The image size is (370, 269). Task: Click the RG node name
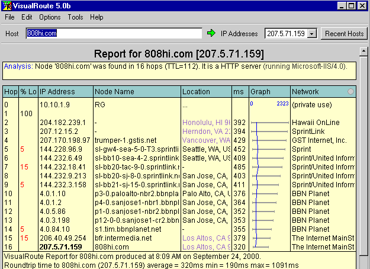(x=100, y=105)
